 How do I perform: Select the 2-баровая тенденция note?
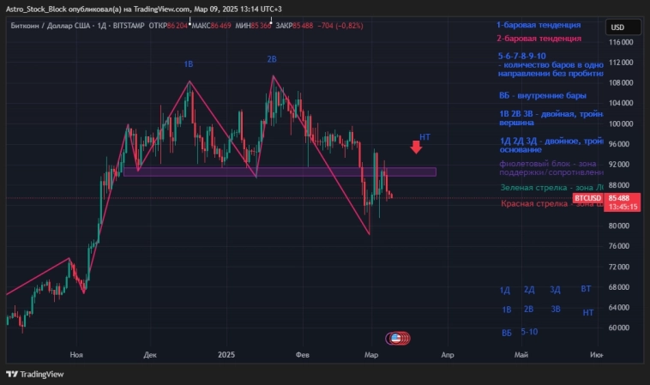coord(539,39)
